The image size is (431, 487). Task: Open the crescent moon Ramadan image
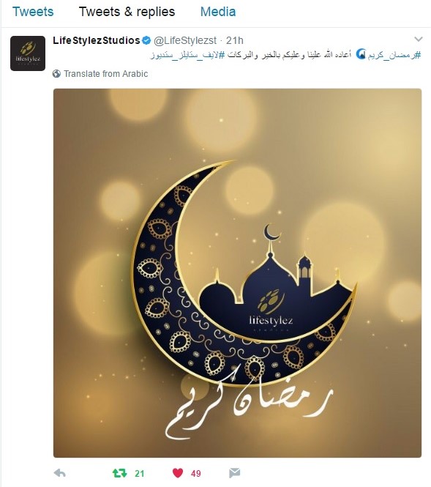pos(237,273)
